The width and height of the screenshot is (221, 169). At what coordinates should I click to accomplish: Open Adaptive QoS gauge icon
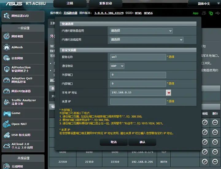[6, 80]
